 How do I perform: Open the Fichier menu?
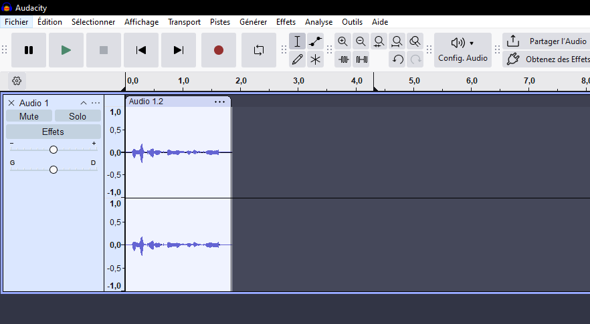(x=16, y=22)
